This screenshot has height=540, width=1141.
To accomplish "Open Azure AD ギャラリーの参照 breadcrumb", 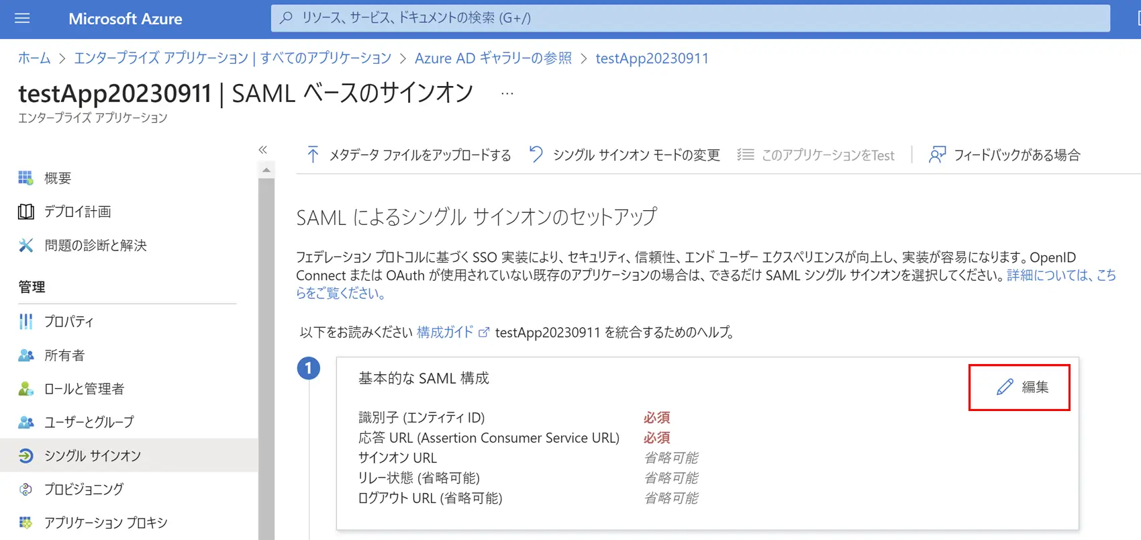I will click(493, 58).
